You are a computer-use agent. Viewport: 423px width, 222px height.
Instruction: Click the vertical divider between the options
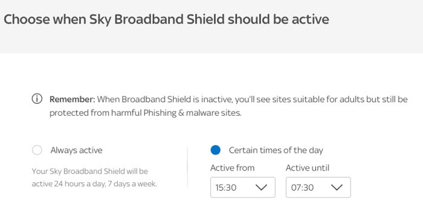187,167
